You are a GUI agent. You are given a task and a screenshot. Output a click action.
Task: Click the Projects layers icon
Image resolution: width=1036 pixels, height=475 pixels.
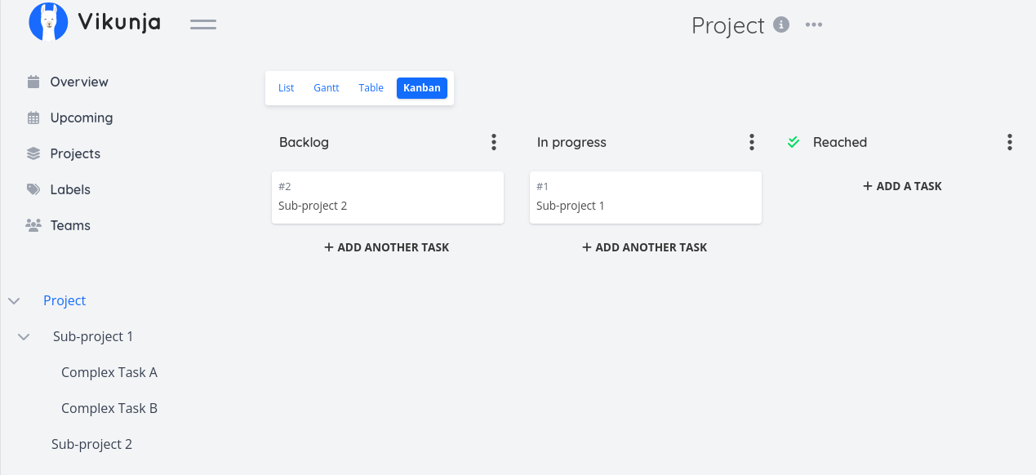33,153
